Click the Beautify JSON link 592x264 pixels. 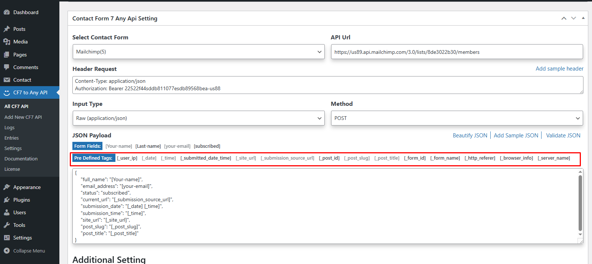pos(470,136)
